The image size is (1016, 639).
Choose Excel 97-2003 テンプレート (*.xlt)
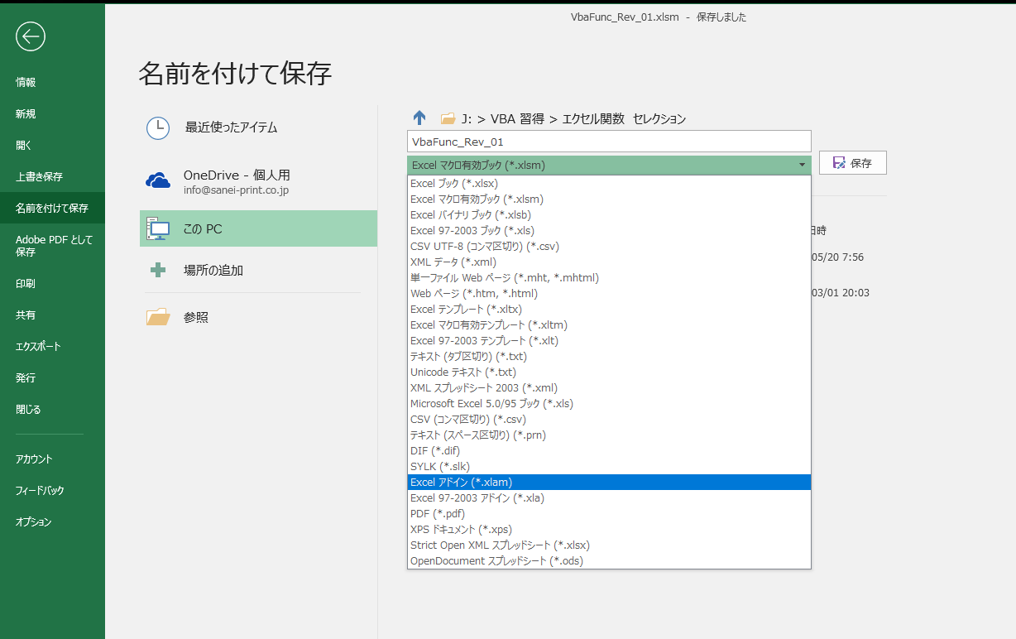click(x=609, y=340)
